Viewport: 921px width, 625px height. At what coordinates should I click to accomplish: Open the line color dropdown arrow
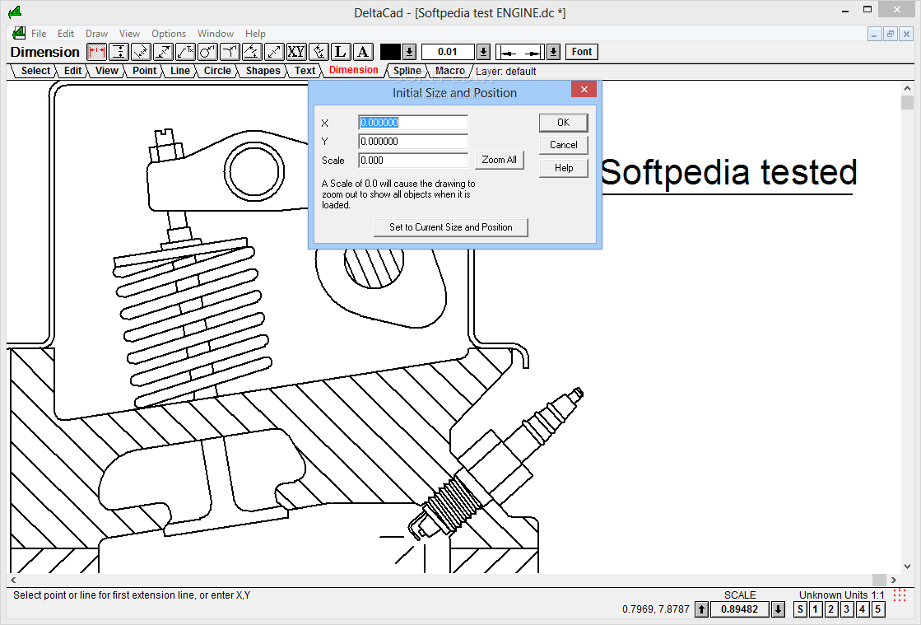[410, 52]
